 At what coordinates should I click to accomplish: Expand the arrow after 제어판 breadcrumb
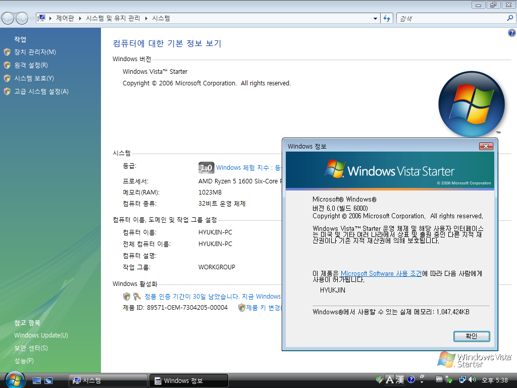(x=80, y=19)
